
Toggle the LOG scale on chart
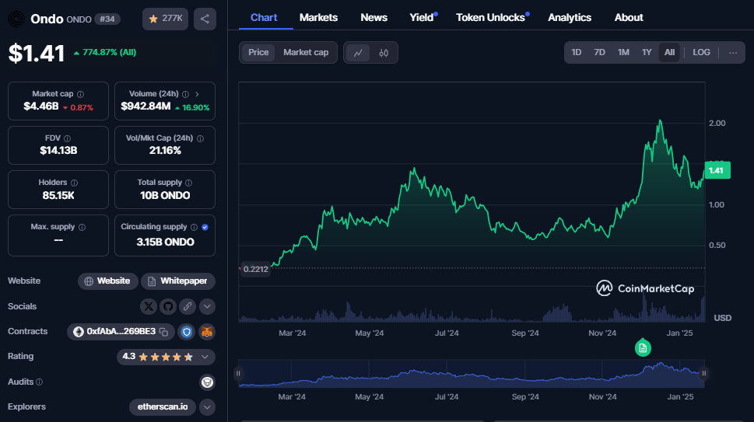[x=701, y=53]
